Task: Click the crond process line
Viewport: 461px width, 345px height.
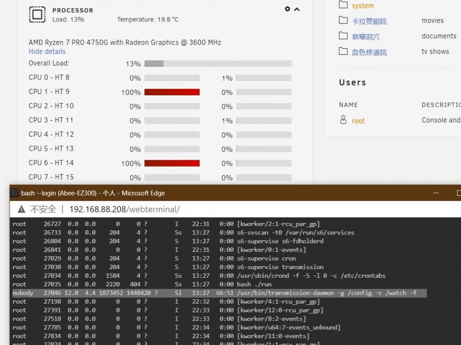Action: [199, 275]
